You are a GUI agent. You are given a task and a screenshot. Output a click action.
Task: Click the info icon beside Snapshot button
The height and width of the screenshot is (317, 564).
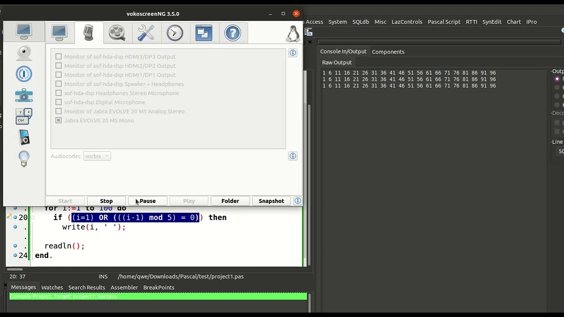pyautogui.click(x=298, y=201)
